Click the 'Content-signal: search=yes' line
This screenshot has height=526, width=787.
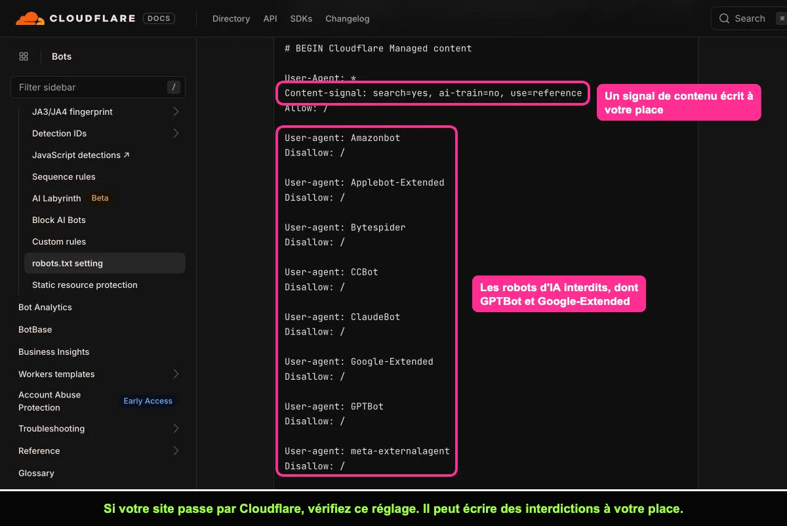click(433, 93)
